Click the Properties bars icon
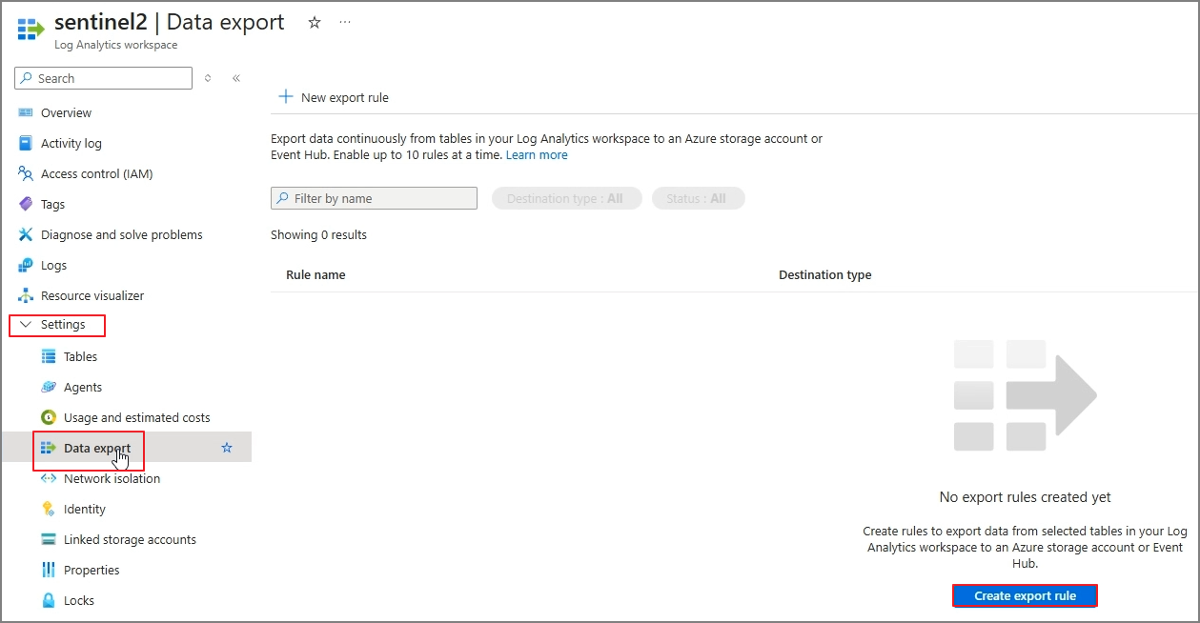Viewport: 1200px width, 623px height. (49, 570)
